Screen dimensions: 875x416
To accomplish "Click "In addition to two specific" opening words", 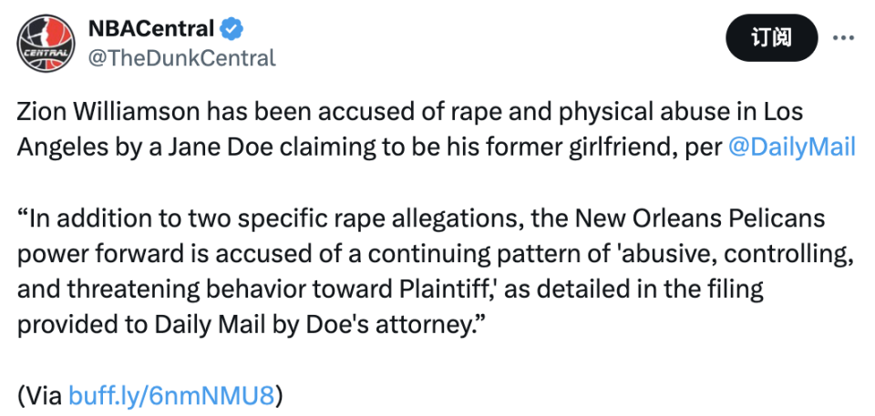I will [157, 218].
